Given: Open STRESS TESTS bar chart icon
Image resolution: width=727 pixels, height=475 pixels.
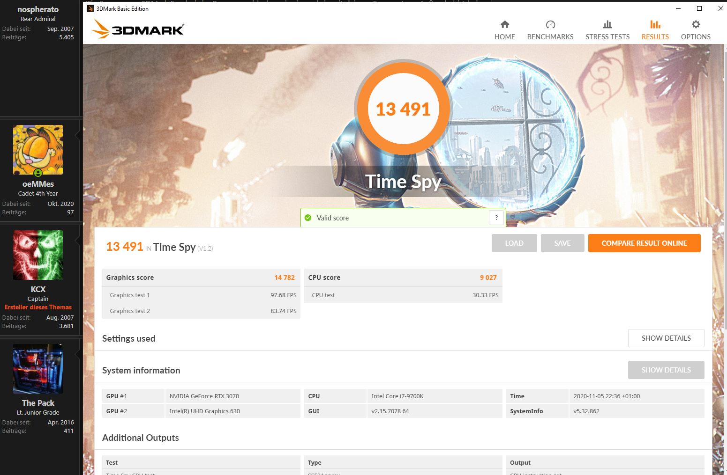Looking at the screenshot, I should tap(607, 24).
